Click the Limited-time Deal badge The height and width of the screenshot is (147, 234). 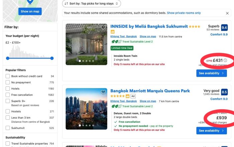coord(122,48)
